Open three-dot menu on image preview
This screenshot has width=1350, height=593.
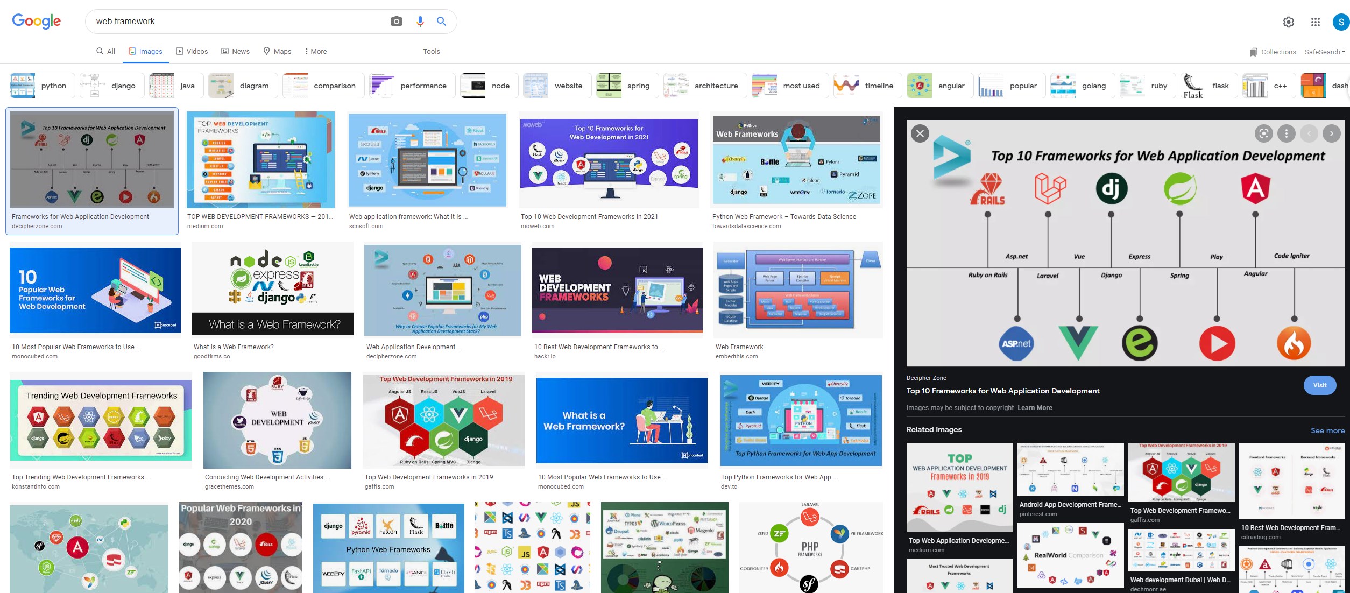click(x=1287, y=133)
